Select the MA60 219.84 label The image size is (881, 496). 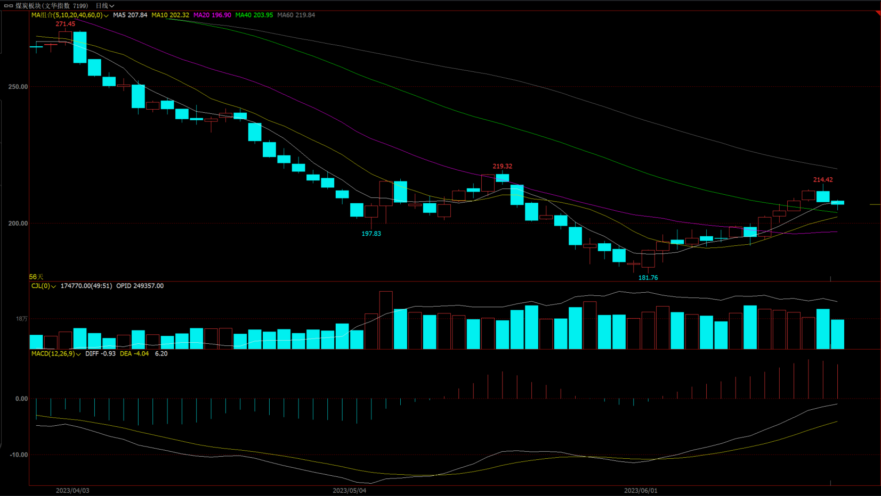(x=296, y=15)
